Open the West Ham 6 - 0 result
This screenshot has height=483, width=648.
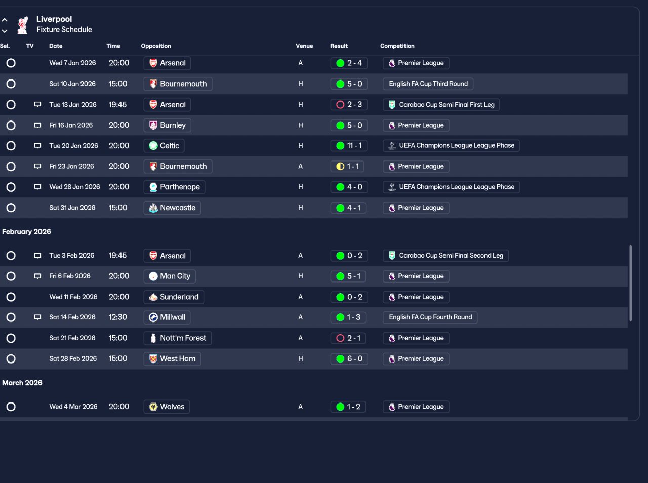(x=349, y=359)
